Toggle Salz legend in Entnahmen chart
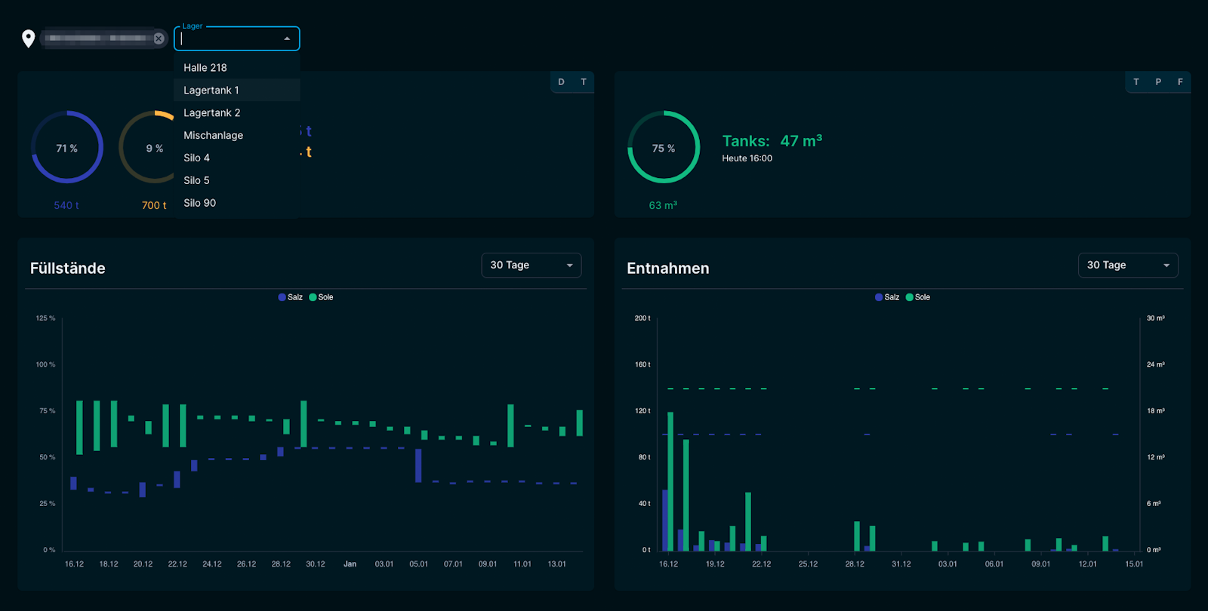1208x611 pixels. [x=887, y=297]
